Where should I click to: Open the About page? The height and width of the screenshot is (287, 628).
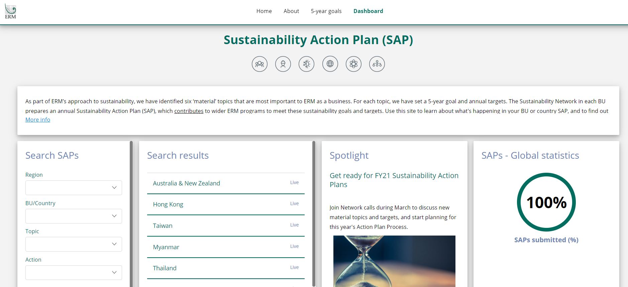coord(291,11)
